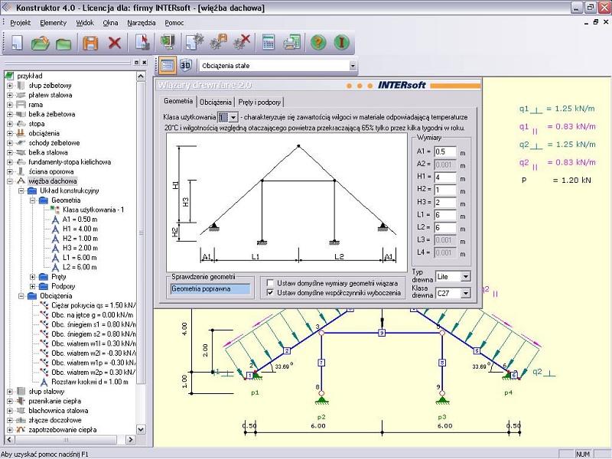612x459 pixels.
Task: Open the Narzędzia menu
Action: (x=142, y=23)
